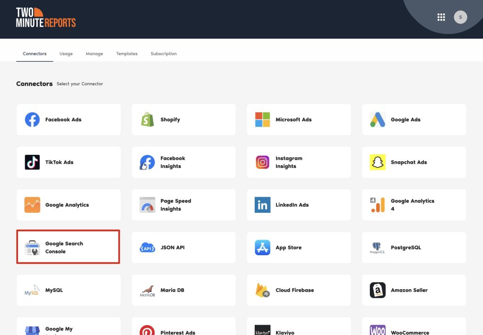Open the Cloud Firebase flame icon
This screenshot has width=483, height=335.
tap(262, 290)
